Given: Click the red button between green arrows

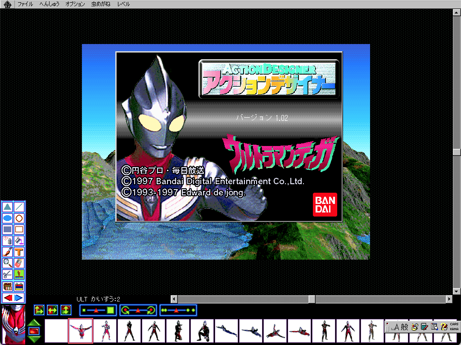Looking at the screenshot, I should point(34,331).
